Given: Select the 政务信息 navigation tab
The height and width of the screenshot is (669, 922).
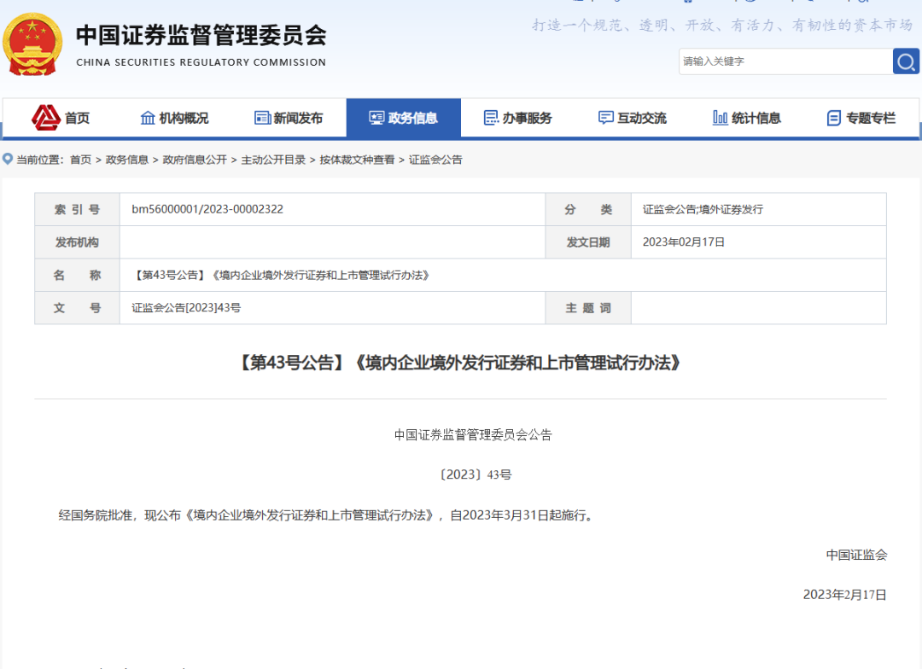Looking at the screenshot, I should [x=403, y=118].
